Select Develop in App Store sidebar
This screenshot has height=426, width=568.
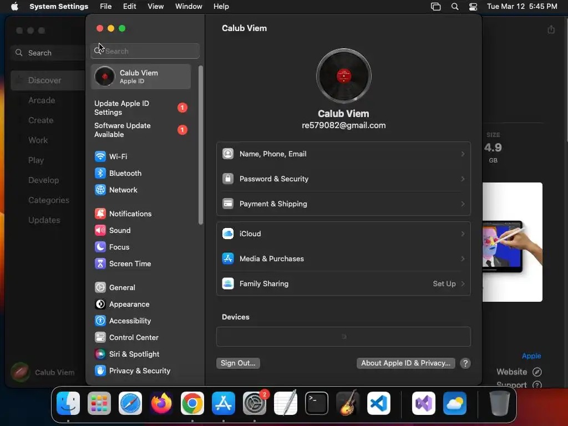pos(43,180)
